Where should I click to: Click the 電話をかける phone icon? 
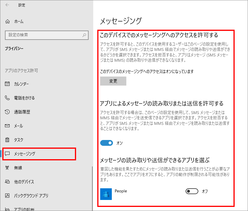pyautogui.click(x=7, y=98)
